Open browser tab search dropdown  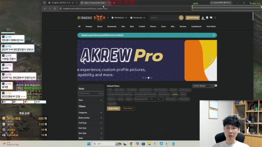pos(44,3)
